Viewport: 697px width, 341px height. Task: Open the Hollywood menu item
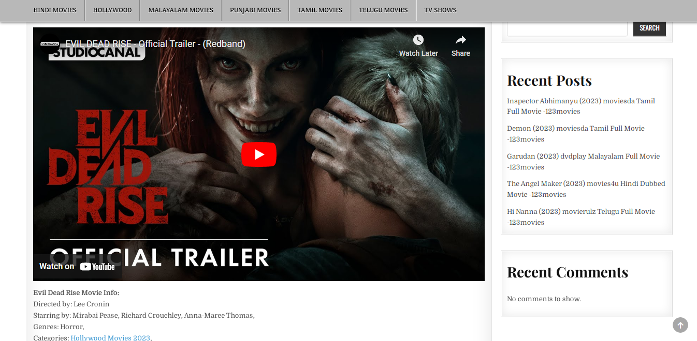(x=112, y=10)
